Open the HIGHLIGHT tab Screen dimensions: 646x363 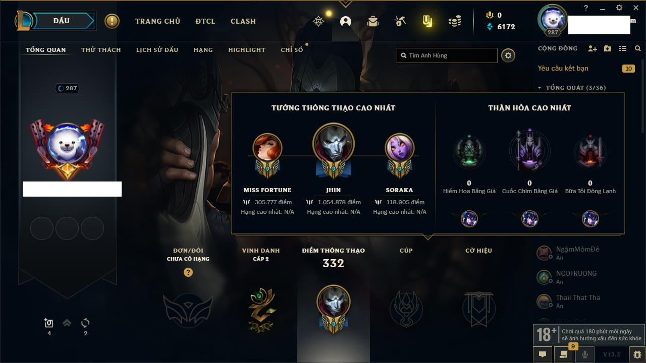247,50
